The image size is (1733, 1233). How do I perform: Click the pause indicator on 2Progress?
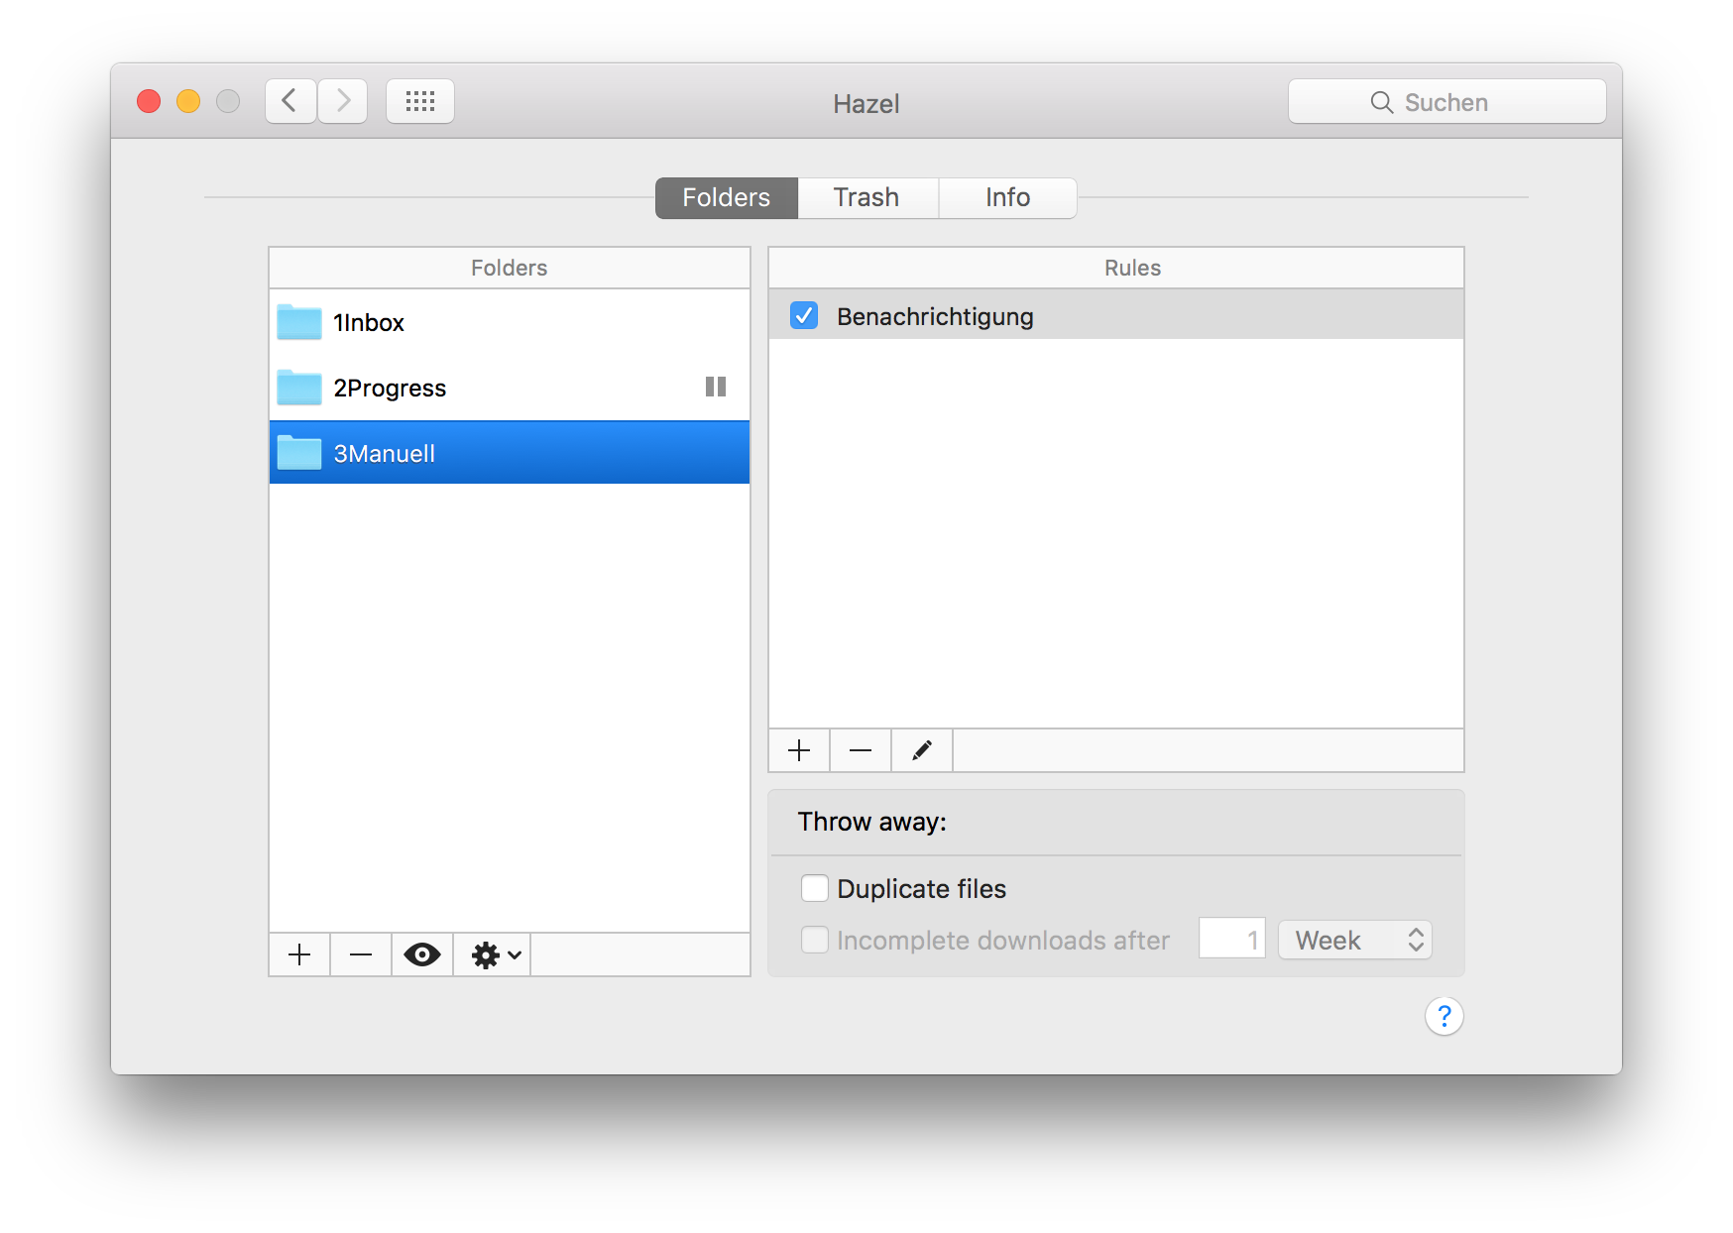pos(716,387)
